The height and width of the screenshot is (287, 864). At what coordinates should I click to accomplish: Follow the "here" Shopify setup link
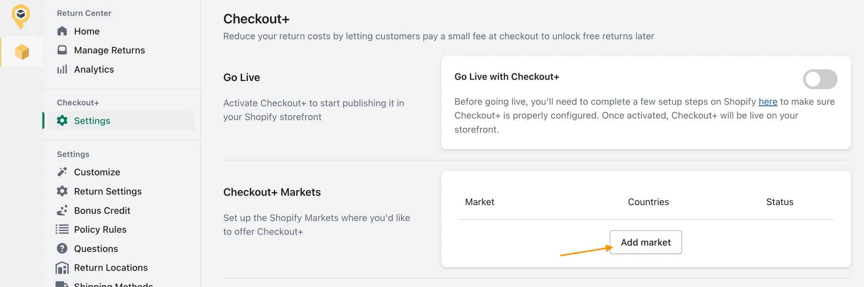767,102
